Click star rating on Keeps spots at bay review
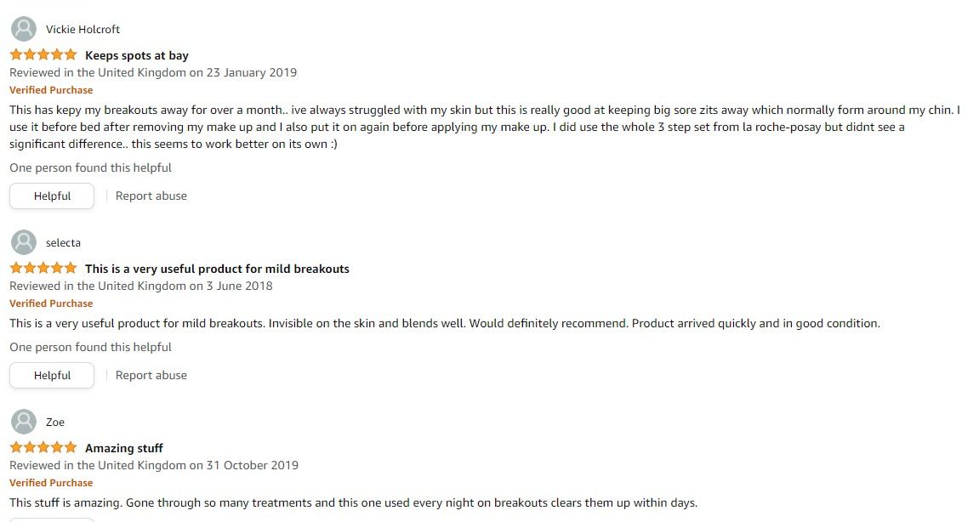The width and height of the screenshot is (979, 522). [x=43, y=55]
